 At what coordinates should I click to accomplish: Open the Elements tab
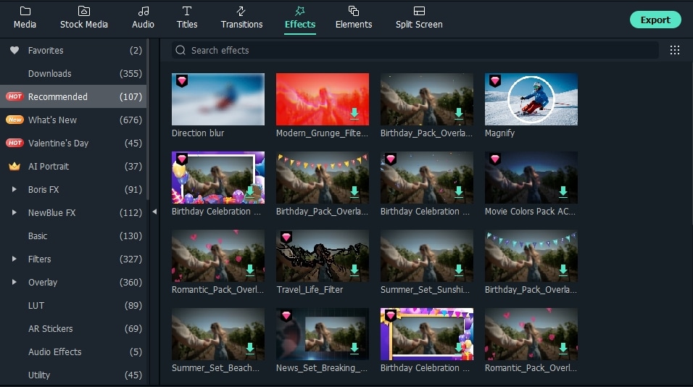click(x=354, y=17)
